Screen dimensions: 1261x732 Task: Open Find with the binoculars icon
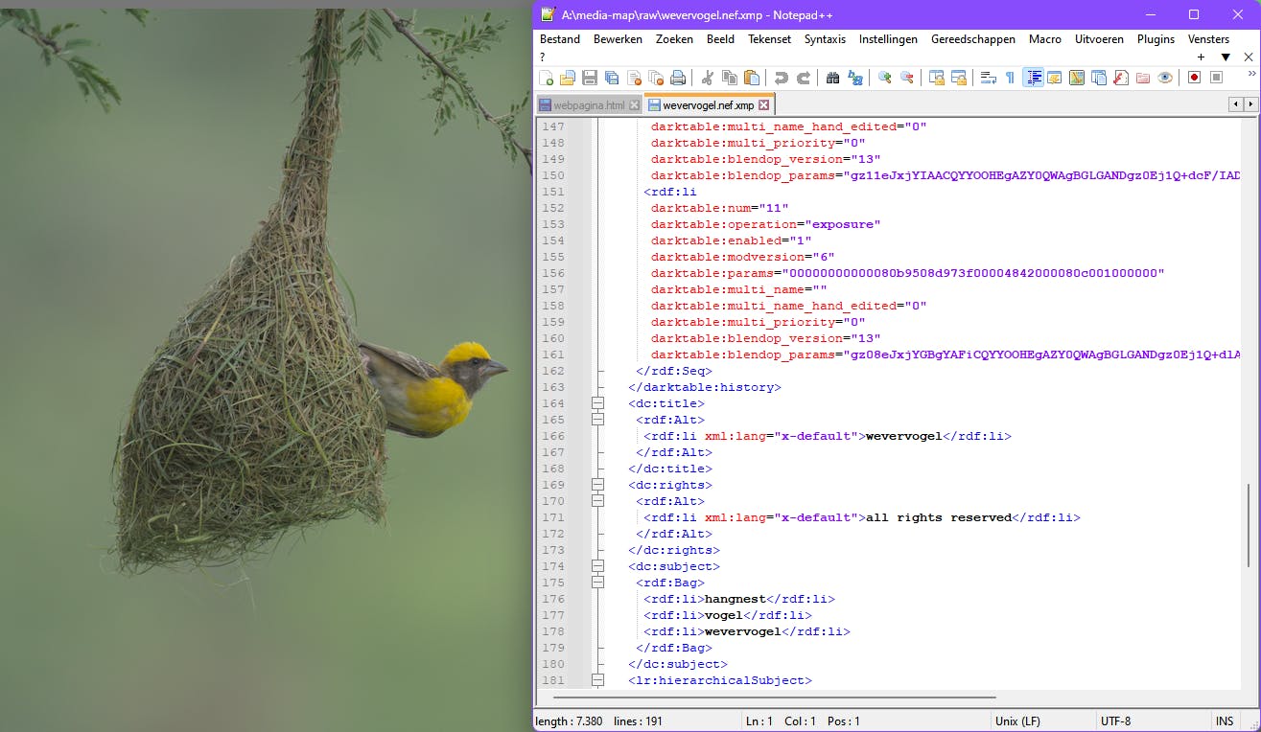(832, 79)
